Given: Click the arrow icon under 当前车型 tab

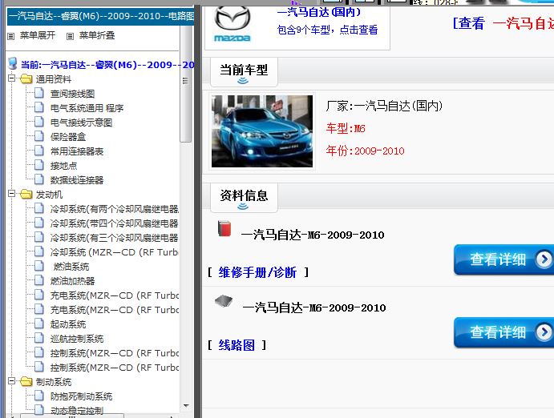Looking at the screenshot, I should click(x=243, y=81).
